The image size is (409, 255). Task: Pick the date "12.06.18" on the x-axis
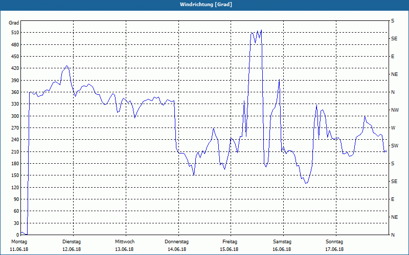(72, 249)
